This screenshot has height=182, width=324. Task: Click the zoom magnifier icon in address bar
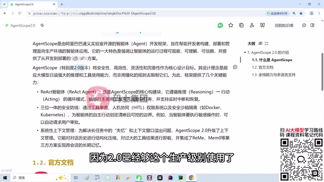pyautogui.click(x=294, y=13)
